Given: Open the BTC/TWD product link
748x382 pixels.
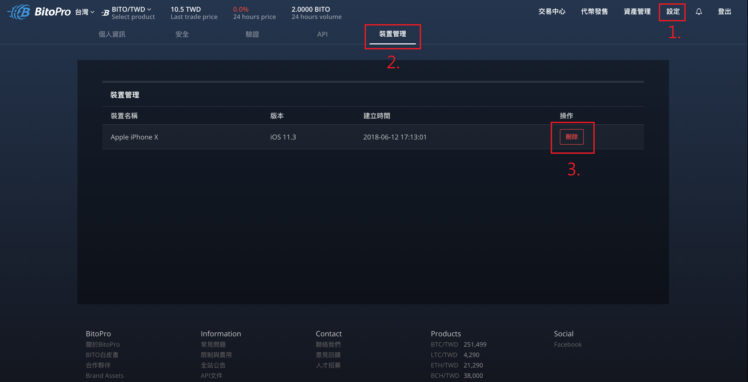Looking at the screenshot, I should coord(444,344).
